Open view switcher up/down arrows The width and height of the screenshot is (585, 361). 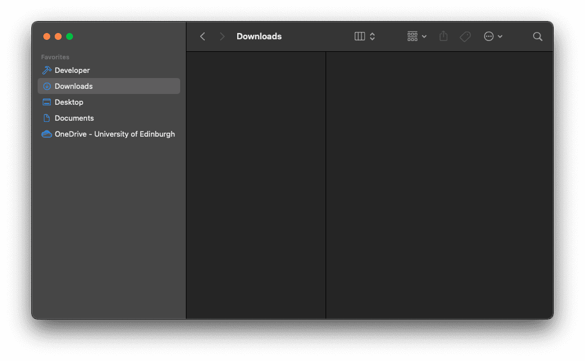coord(372,36)
